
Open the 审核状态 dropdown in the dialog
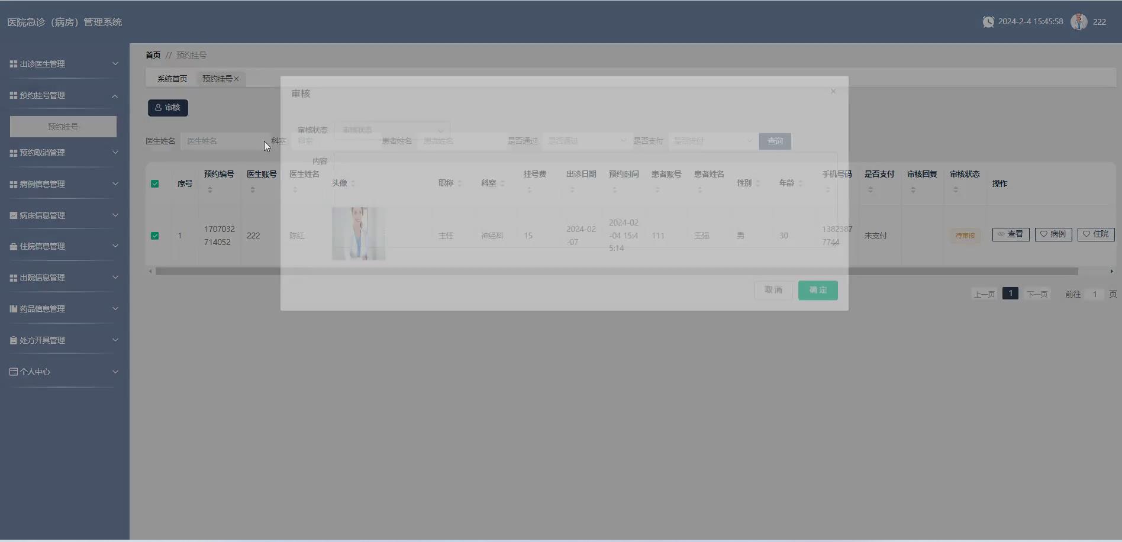pyautogui.click(x=392, y=130)
